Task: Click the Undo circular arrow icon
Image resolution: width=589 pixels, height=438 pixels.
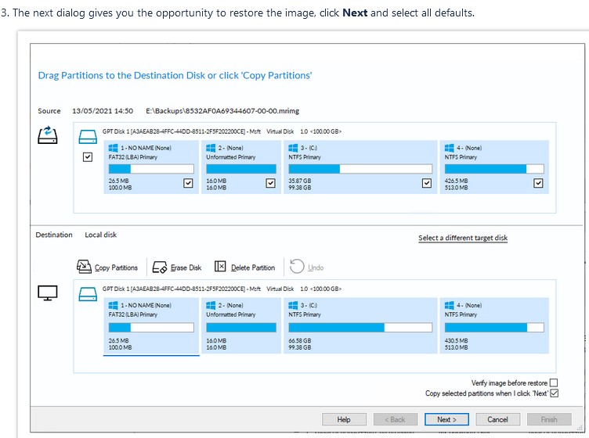Action: pyautogui.click(x=297, y=266)
